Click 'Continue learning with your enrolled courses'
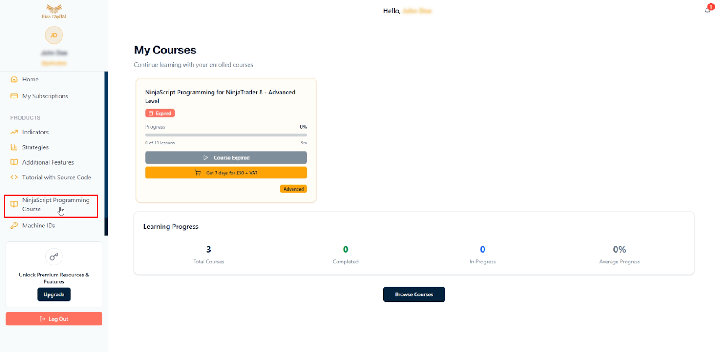Screen dimensions: 719x352 pyautogui.click(x=194, y=65)
